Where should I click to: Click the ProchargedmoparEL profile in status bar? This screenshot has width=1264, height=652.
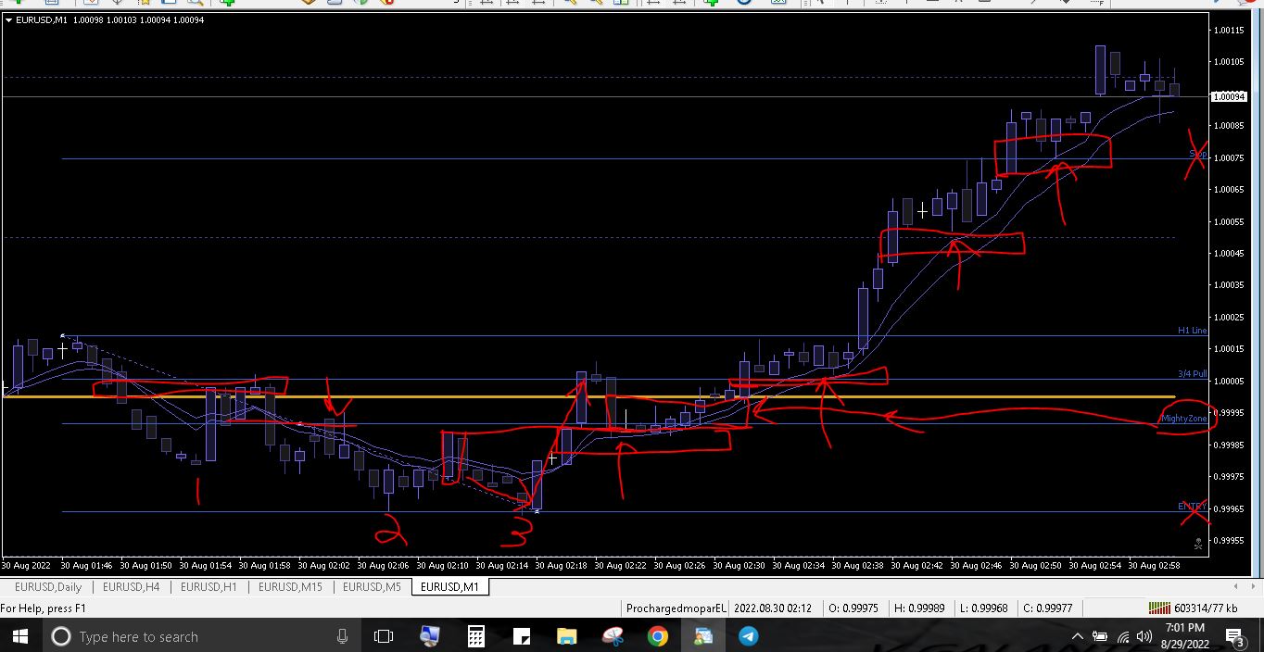(x=676, y=608)
